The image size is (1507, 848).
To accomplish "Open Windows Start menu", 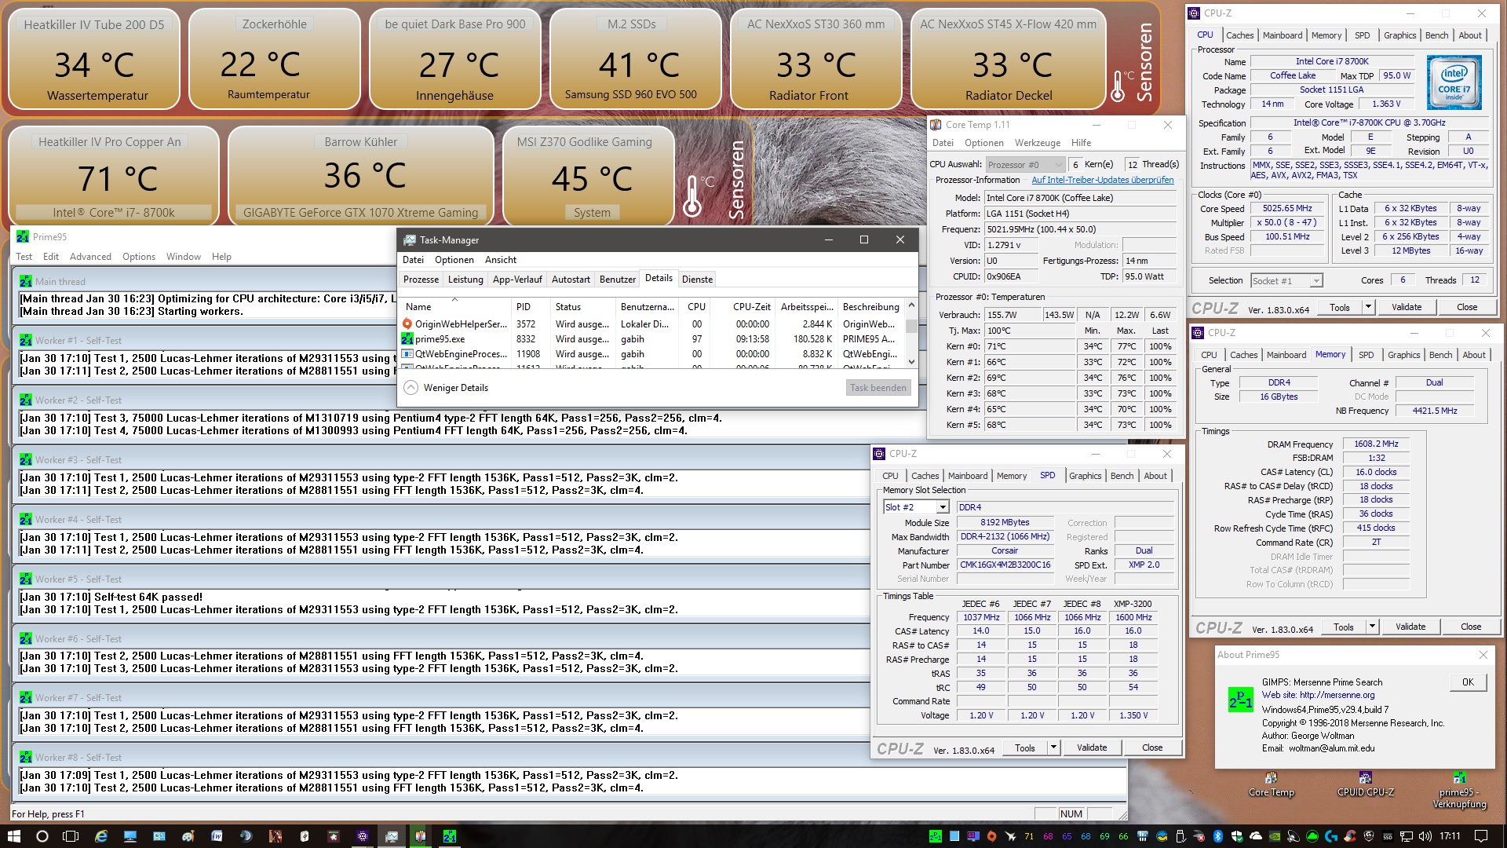I will click(13, 836).
